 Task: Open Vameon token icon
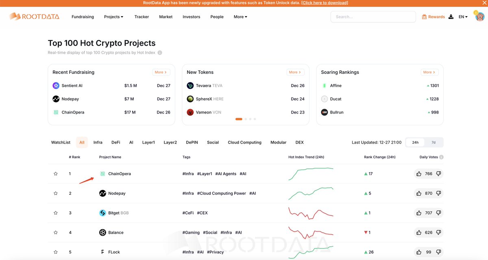190,112
